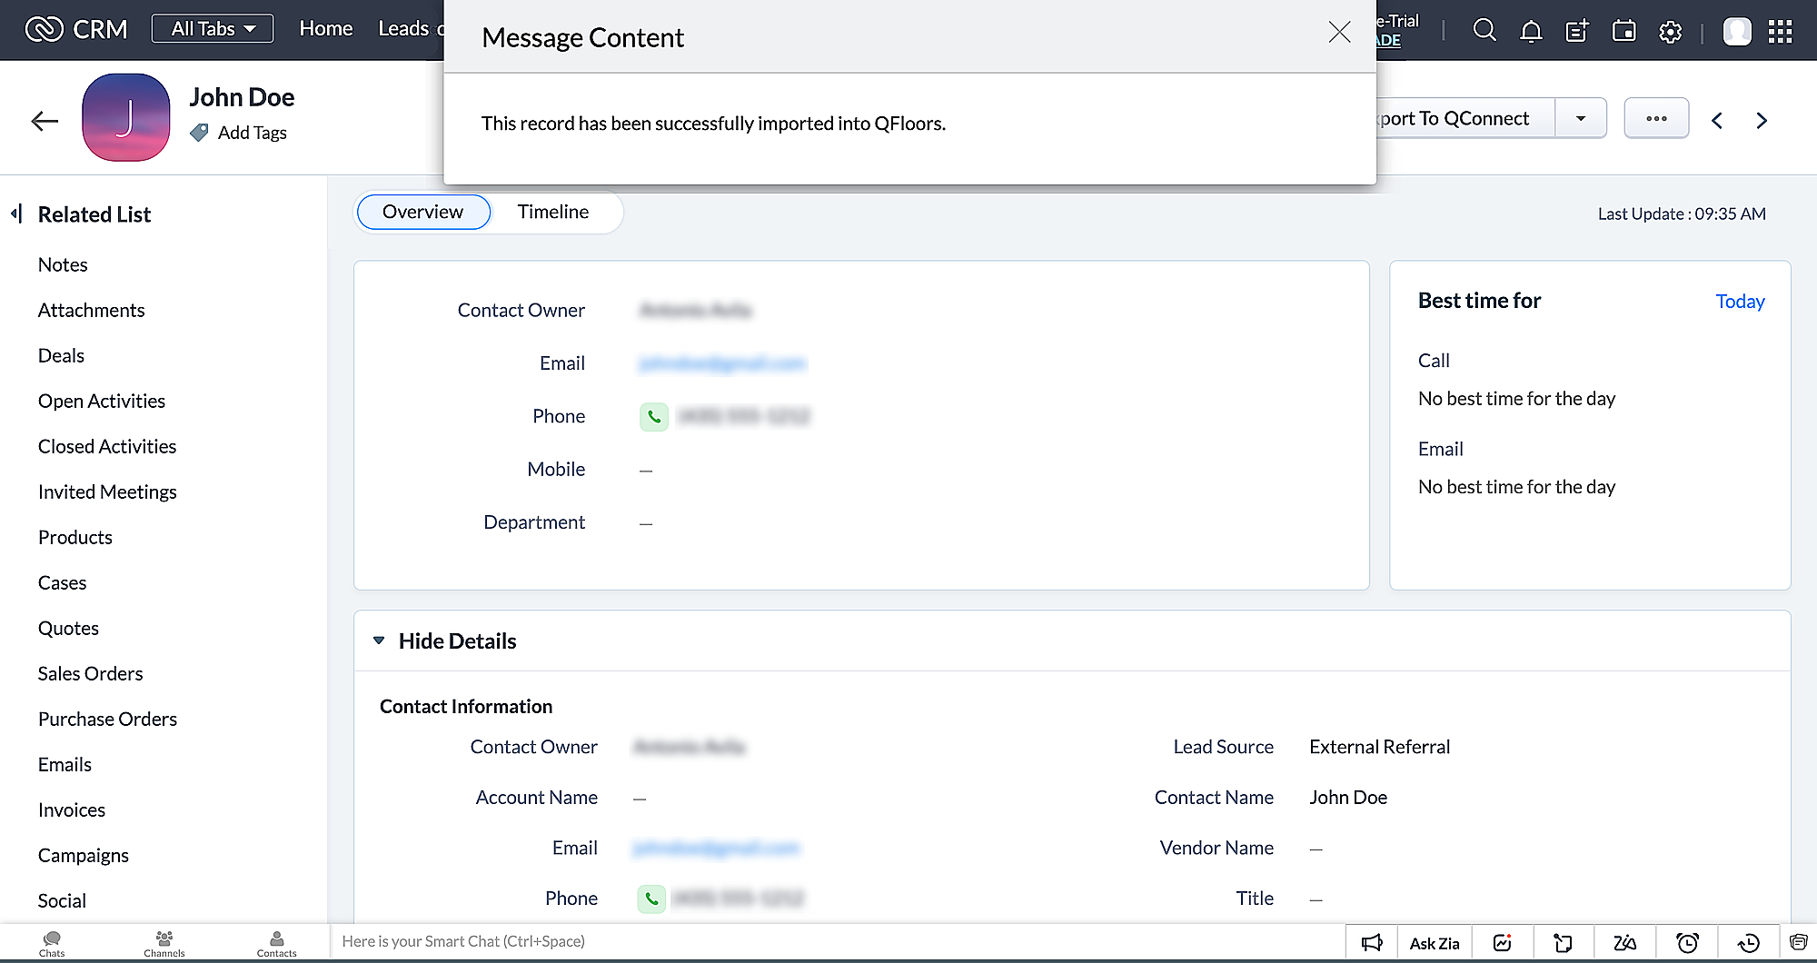Open Cases related list
The width and height of the screenshot is (1817, 963).
[x=63, y=582]
